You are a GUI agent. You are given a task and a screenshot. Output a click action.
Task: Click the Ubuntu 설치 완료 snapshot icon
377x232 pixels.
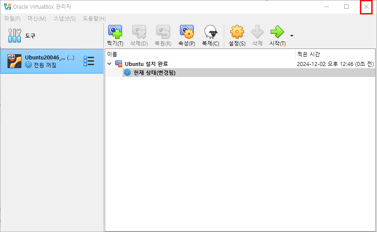pos(119,64)
